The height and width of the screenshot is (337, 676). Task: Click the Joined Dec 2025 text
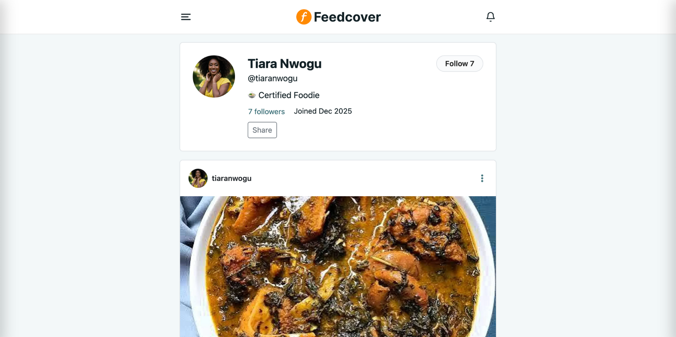tap(323, 111)
